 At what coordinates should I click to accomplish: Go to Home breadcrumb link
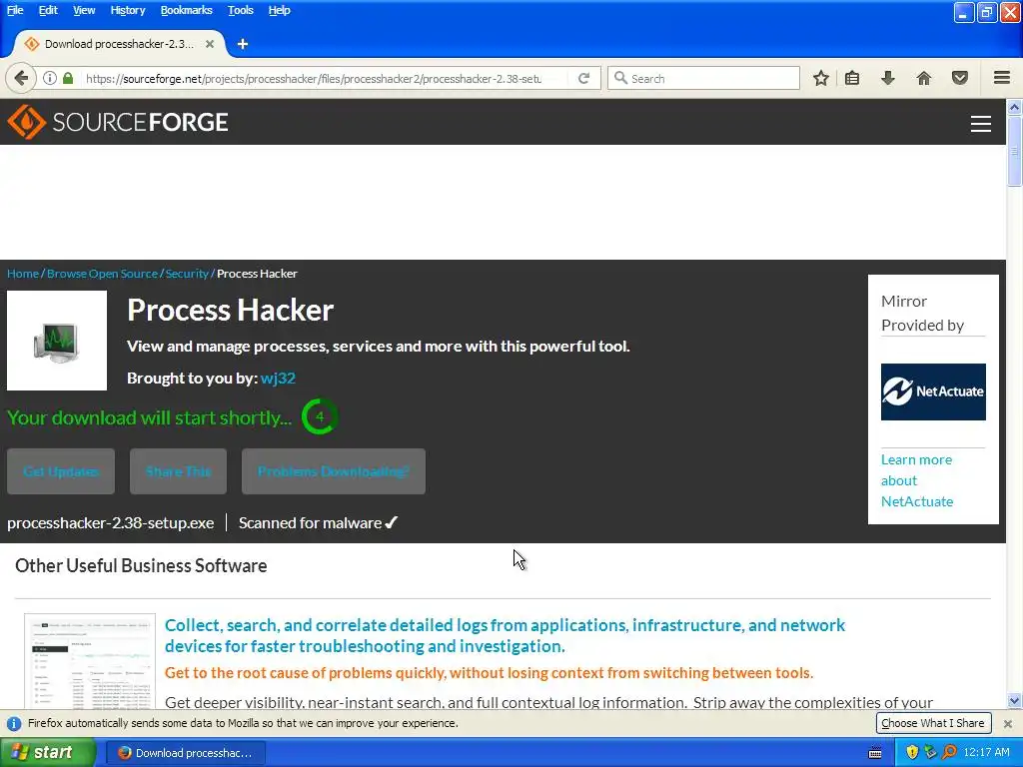click(23, 274)
